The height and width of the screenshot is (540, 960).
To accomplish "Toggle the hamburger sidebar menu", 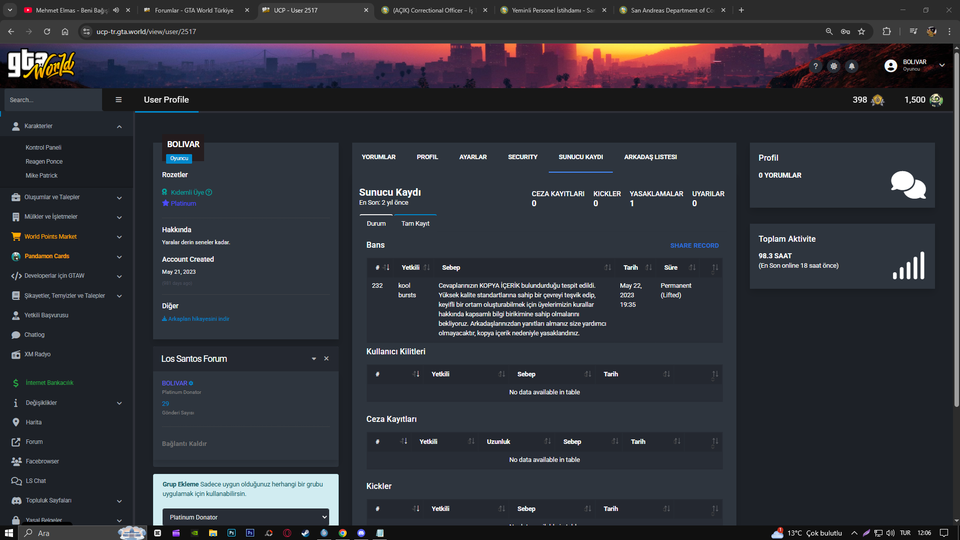I will point(119,100).
